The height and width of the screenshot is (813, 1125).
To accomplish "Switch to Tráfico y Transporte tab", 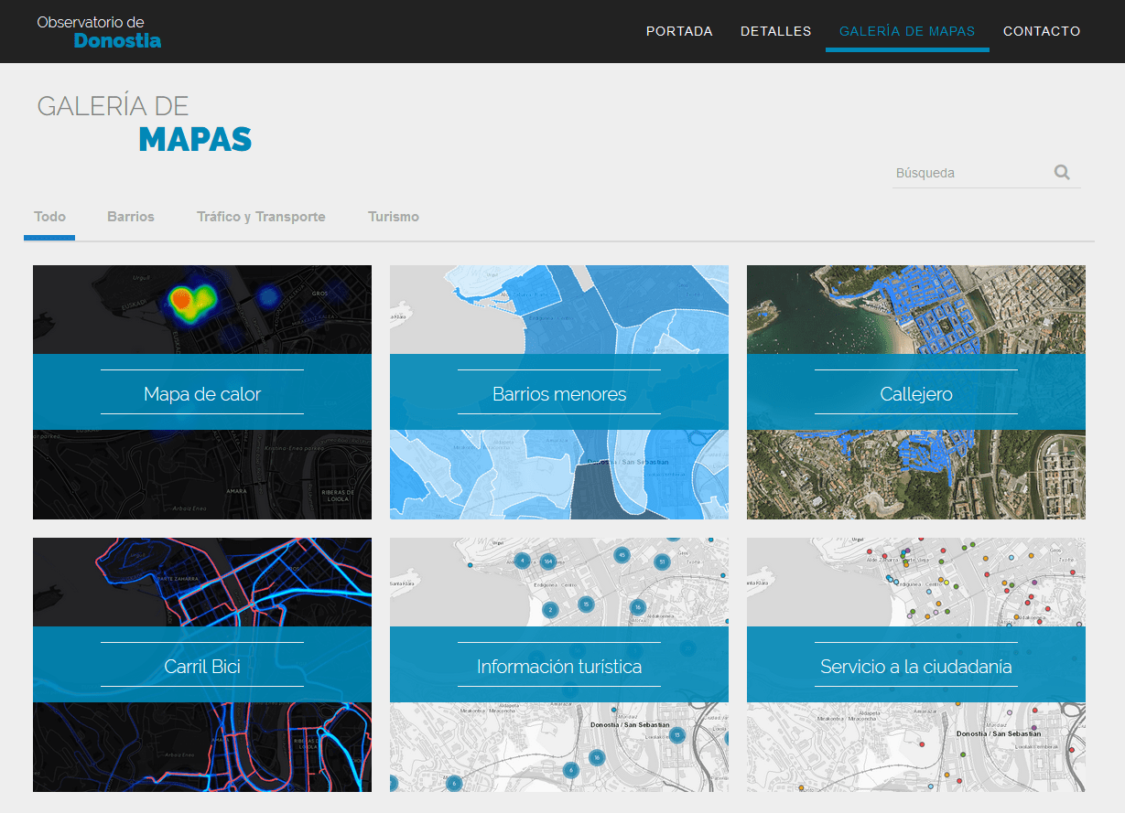I will pos(261,218).
